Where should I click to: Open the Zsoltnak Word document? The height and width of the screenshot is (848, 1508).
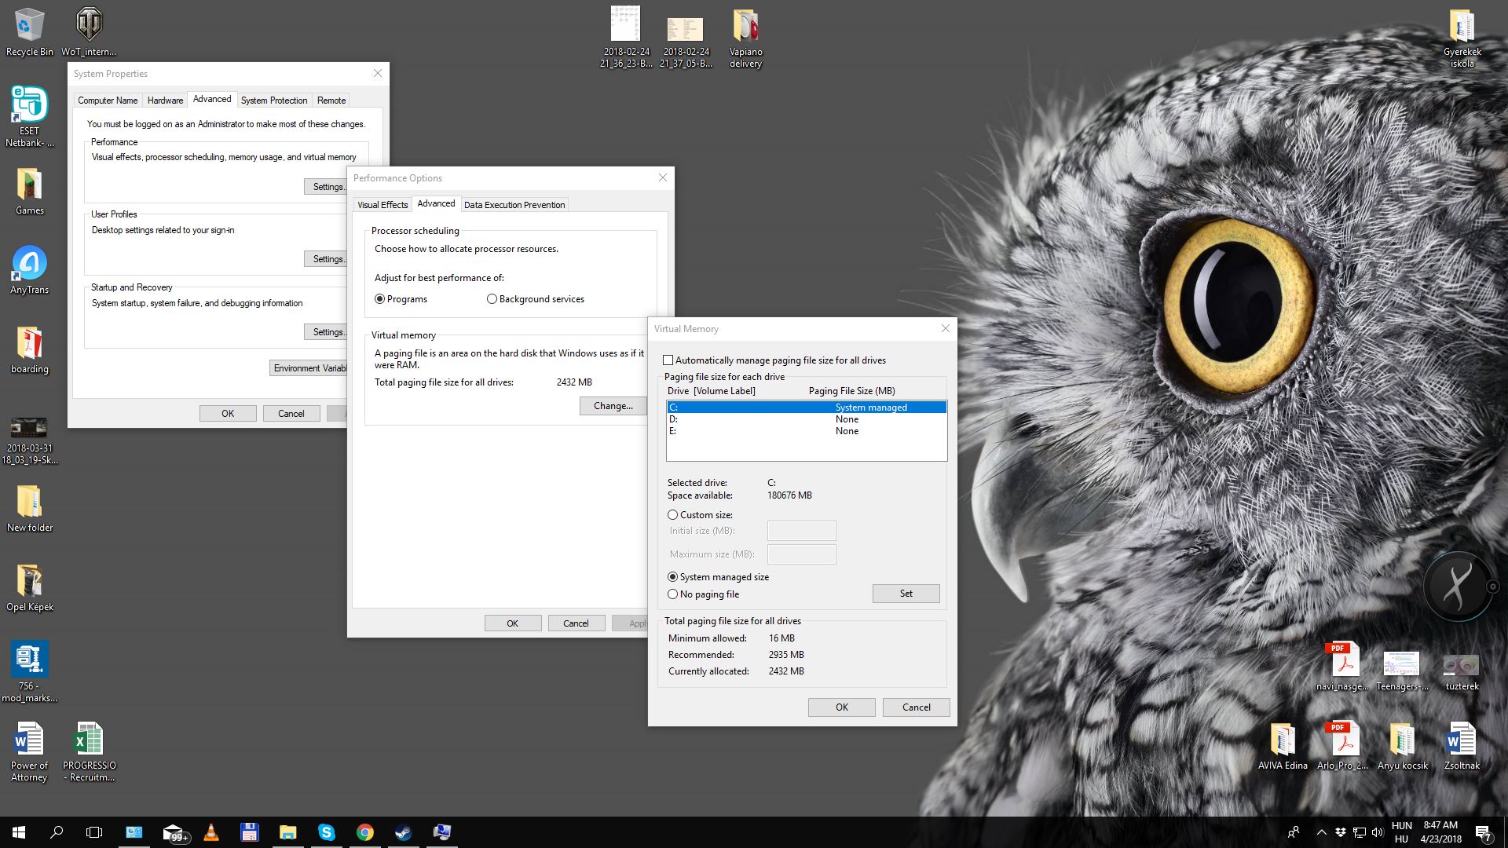click(1462, 746)
